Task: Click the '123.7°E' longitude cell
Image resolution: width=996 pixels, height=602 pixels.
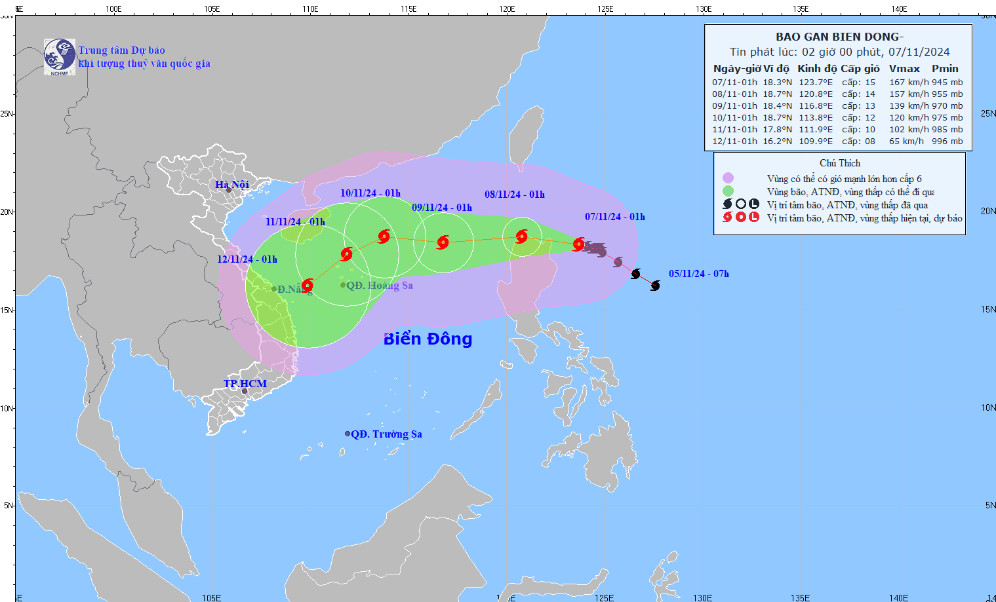Action: pyautogui.click(x=816, y=83)
